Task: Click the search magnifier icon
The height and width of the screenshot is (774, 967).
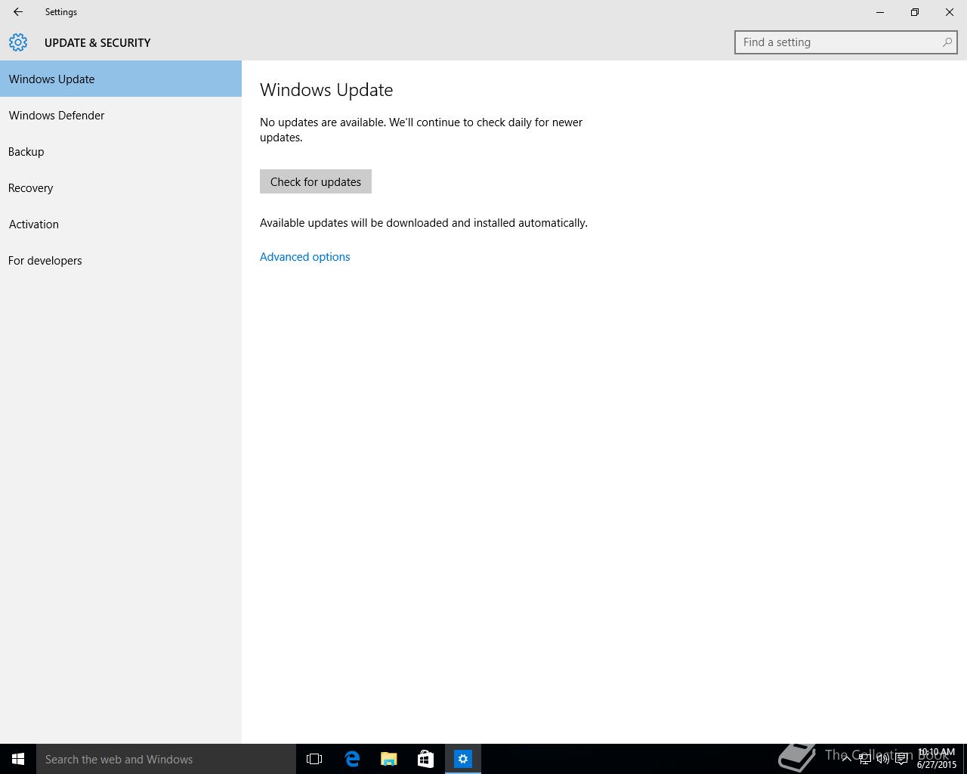Action: point(947,42)
